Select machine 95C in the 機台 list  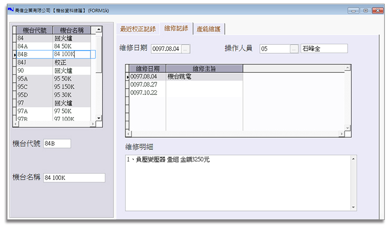tap(32, 87)
